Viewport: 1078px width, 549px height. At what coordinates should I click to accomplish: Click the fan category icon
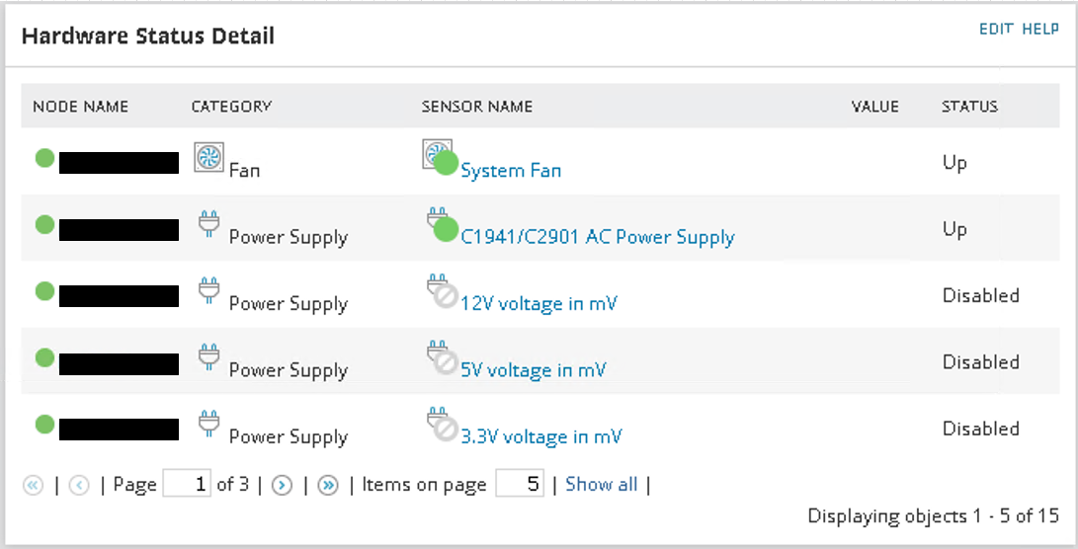point(208,158)
